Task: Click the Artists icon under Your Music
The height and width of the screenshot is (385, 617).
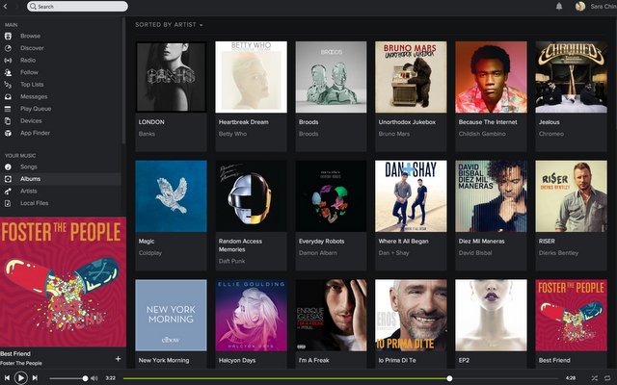Action: pyautogui.click(x=8, y=192)
